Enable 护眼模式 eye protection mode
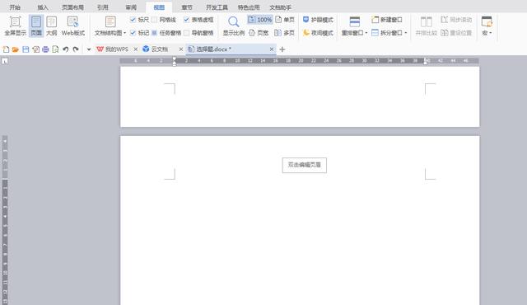The image size is (527, 305). pyautogui.click(x=318, y=20)
